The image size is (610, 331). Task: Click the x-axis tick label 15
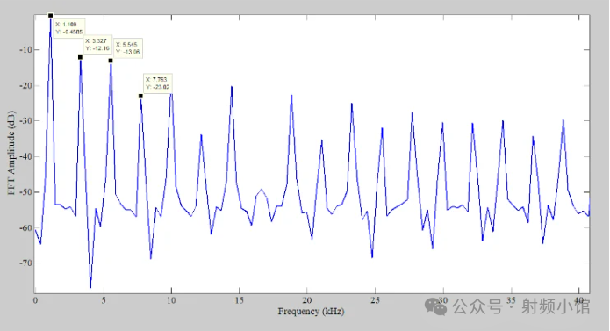click(x=240, y=300)
